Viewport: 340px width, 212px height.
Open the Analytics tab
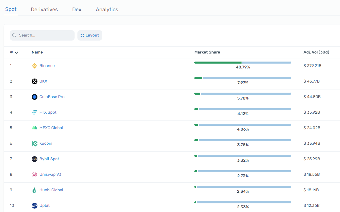(x=107, y=9)
